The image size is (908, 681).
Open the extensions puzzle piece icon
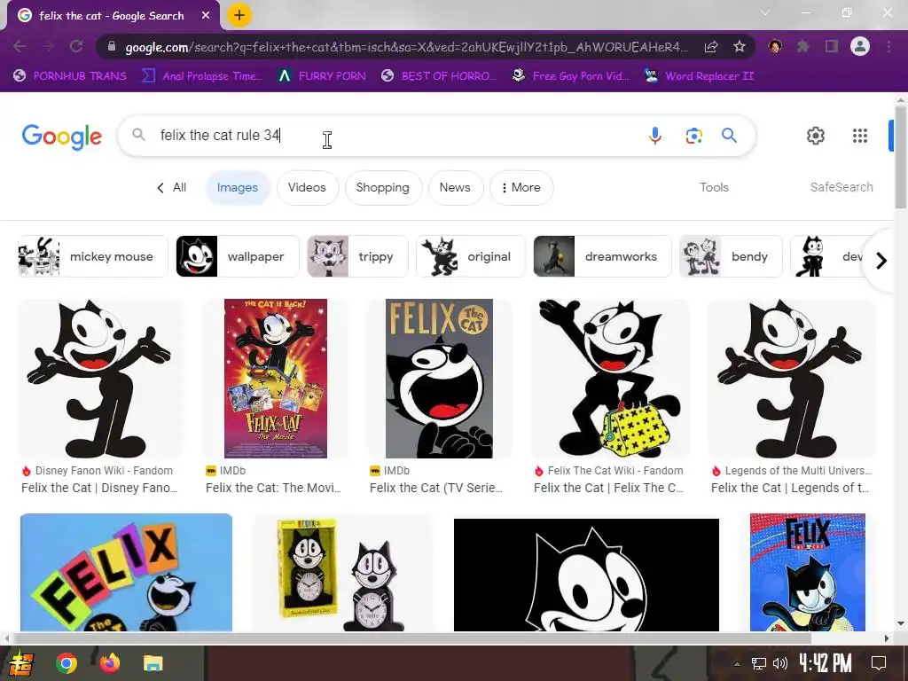tap(803, 47)
